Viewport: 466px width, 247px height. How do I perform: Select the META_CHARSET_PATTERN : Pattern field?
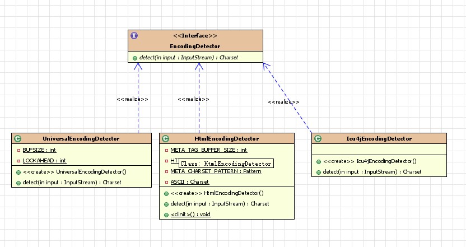click(216, 171)
